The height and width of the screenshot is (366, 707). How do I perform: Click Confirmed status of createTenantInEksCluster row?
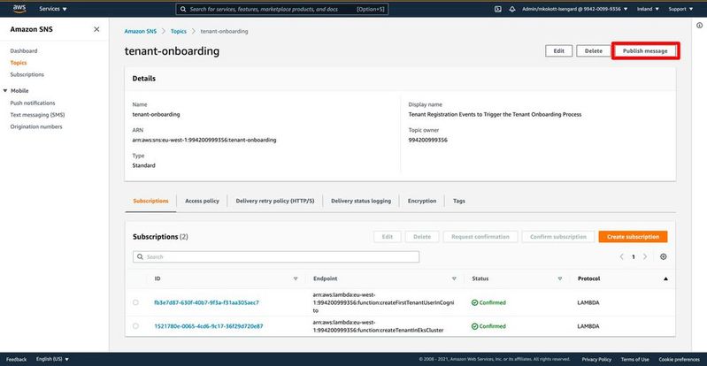pos(488,326)
